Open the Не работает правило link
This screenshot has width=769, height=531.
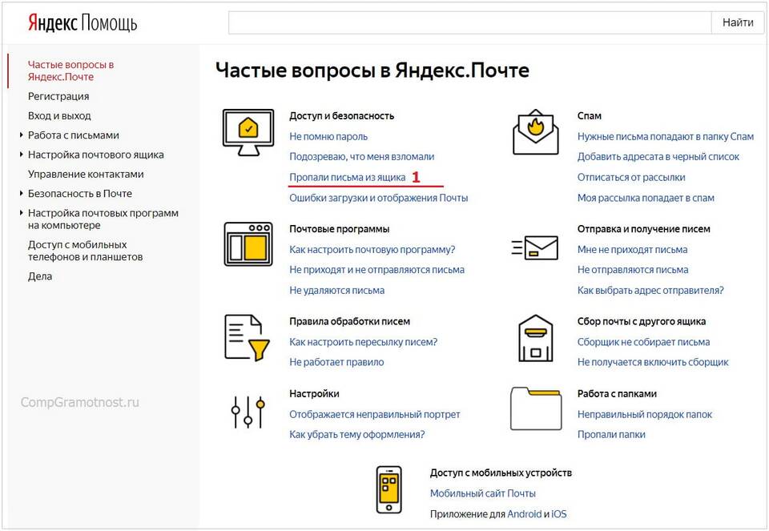pyautogui.click(x=336, y=362)
